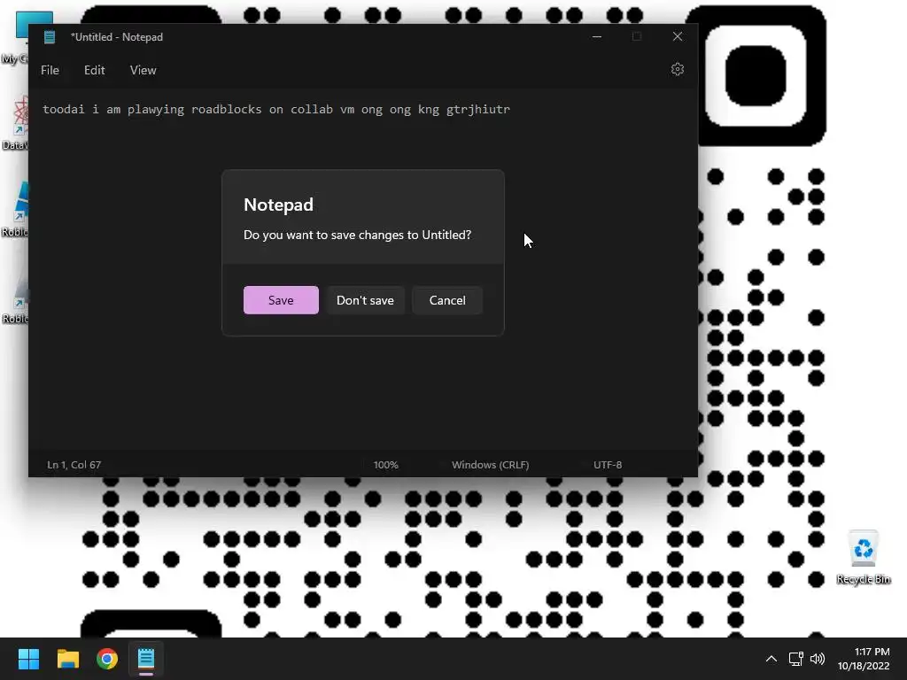The image size is (907, 680).
Task: Click the Ln 1, Col 67 status entry
Action: (74, 464)
